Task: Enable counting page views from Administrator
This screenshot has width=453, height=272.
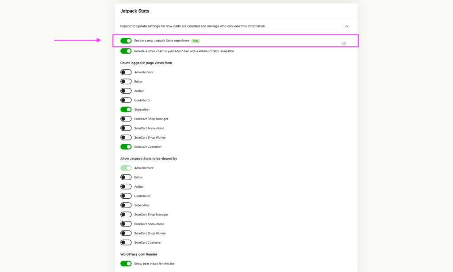Action: tap(126, 72)
